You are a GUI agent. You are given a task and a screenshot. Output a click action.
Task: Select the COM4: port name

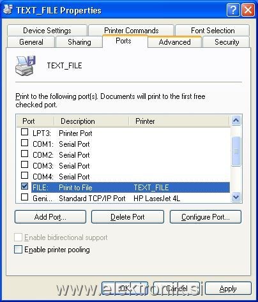pyautogui.click(x=43, y=177)
